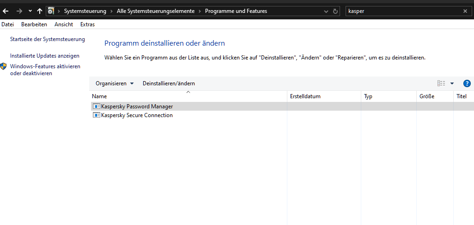Clear the search with the X button
The image size is (474, 225).
[x=465, y=11]
